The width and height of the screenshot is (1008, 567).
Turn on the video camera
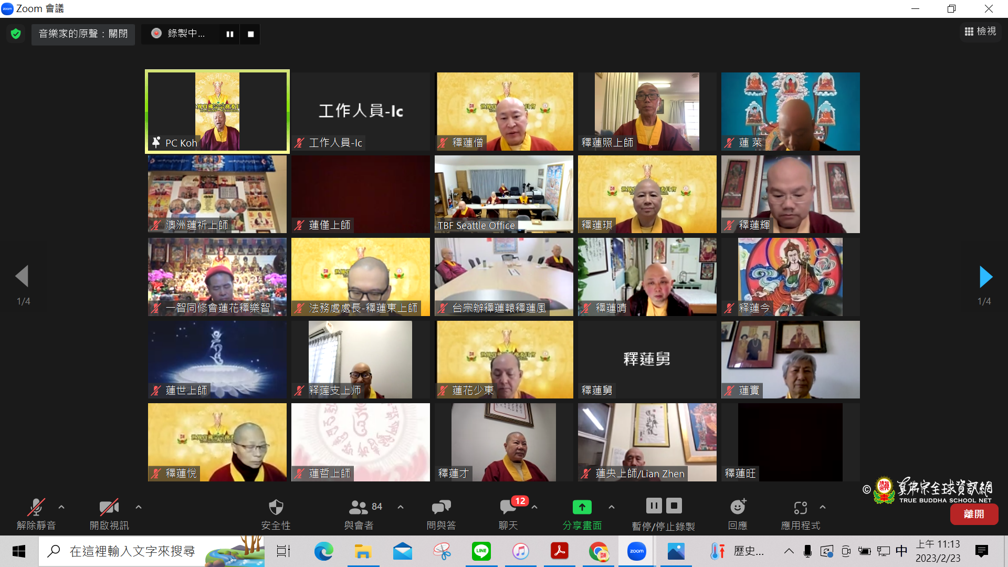pyautogui.click(x=109, y=508)
